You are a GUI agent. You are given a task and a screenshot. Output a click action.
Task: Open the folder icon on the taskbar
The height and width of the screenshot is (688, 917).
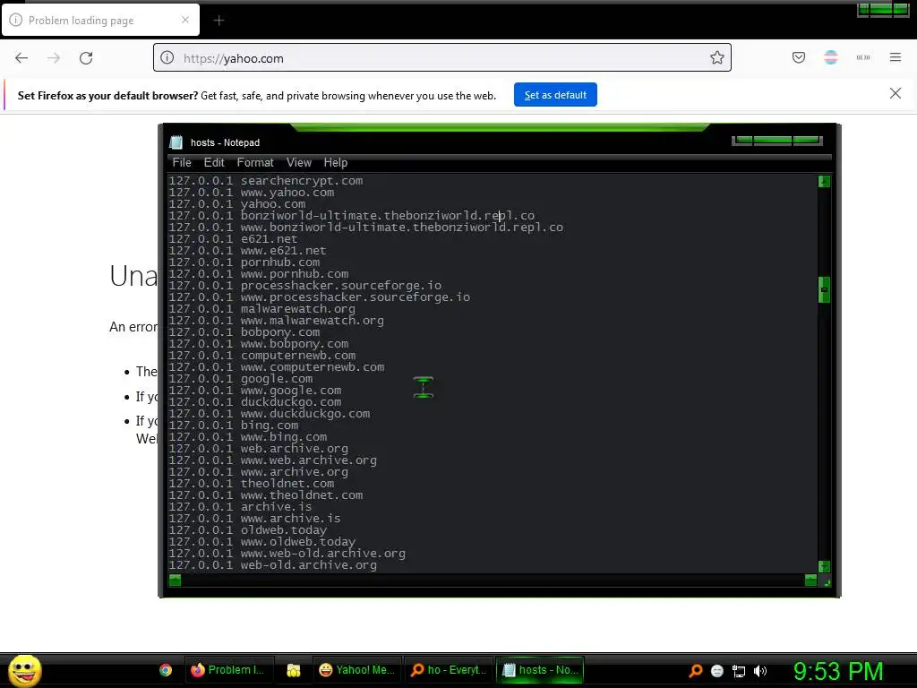coord(294,670)
